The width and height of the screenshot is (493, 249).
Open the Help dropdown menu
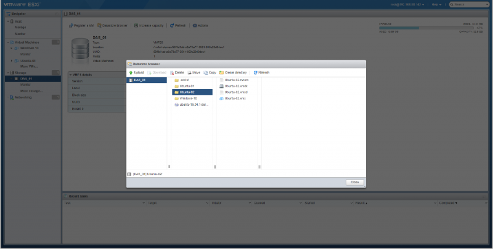coord(436,4)
